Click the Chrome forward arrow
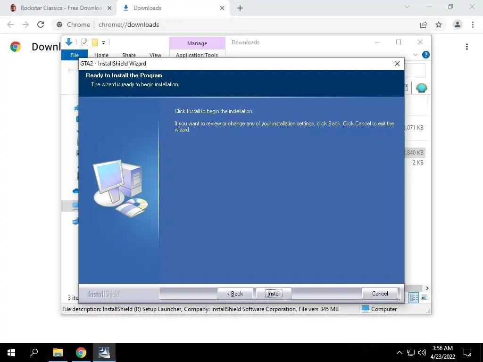483x362 pixels. point(25,25)
